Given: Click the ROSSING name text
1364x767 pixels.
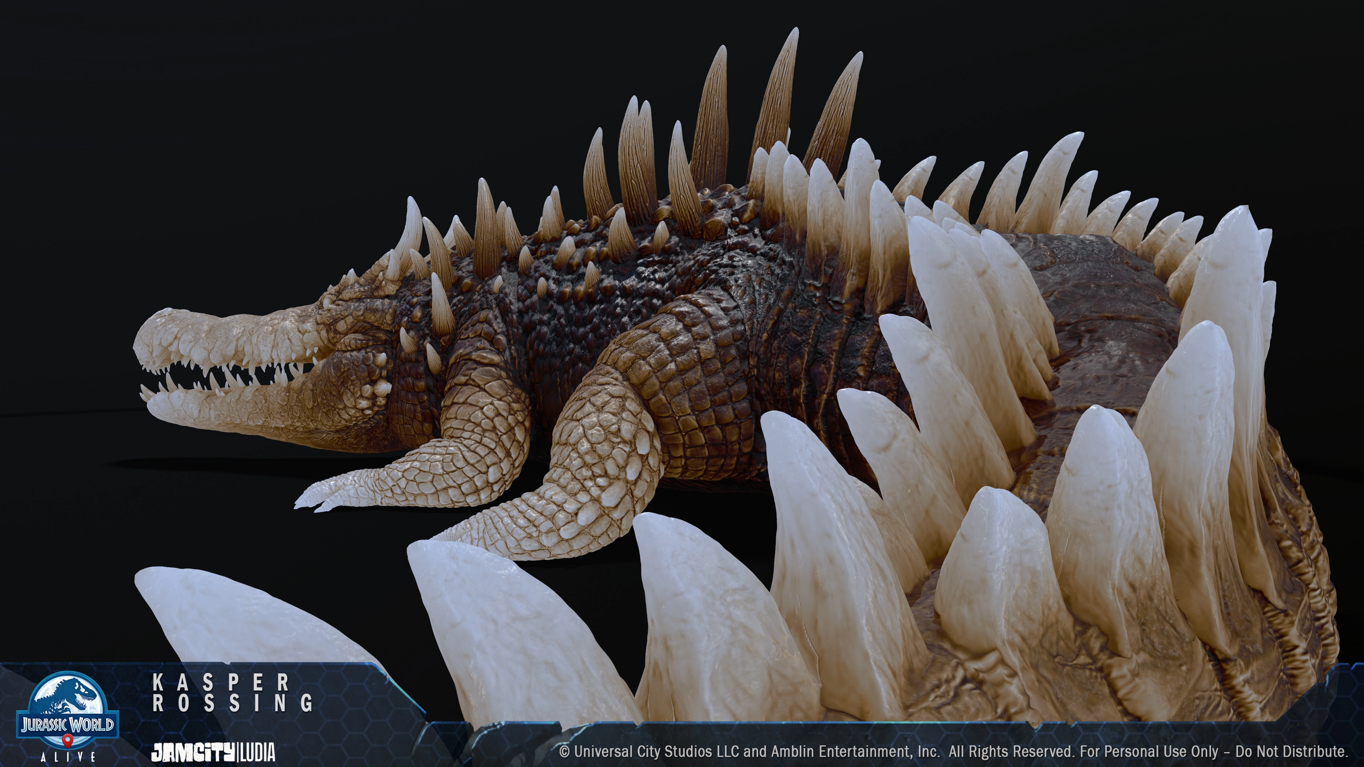Looking at the screenshot, I should (x=233, y=703).
